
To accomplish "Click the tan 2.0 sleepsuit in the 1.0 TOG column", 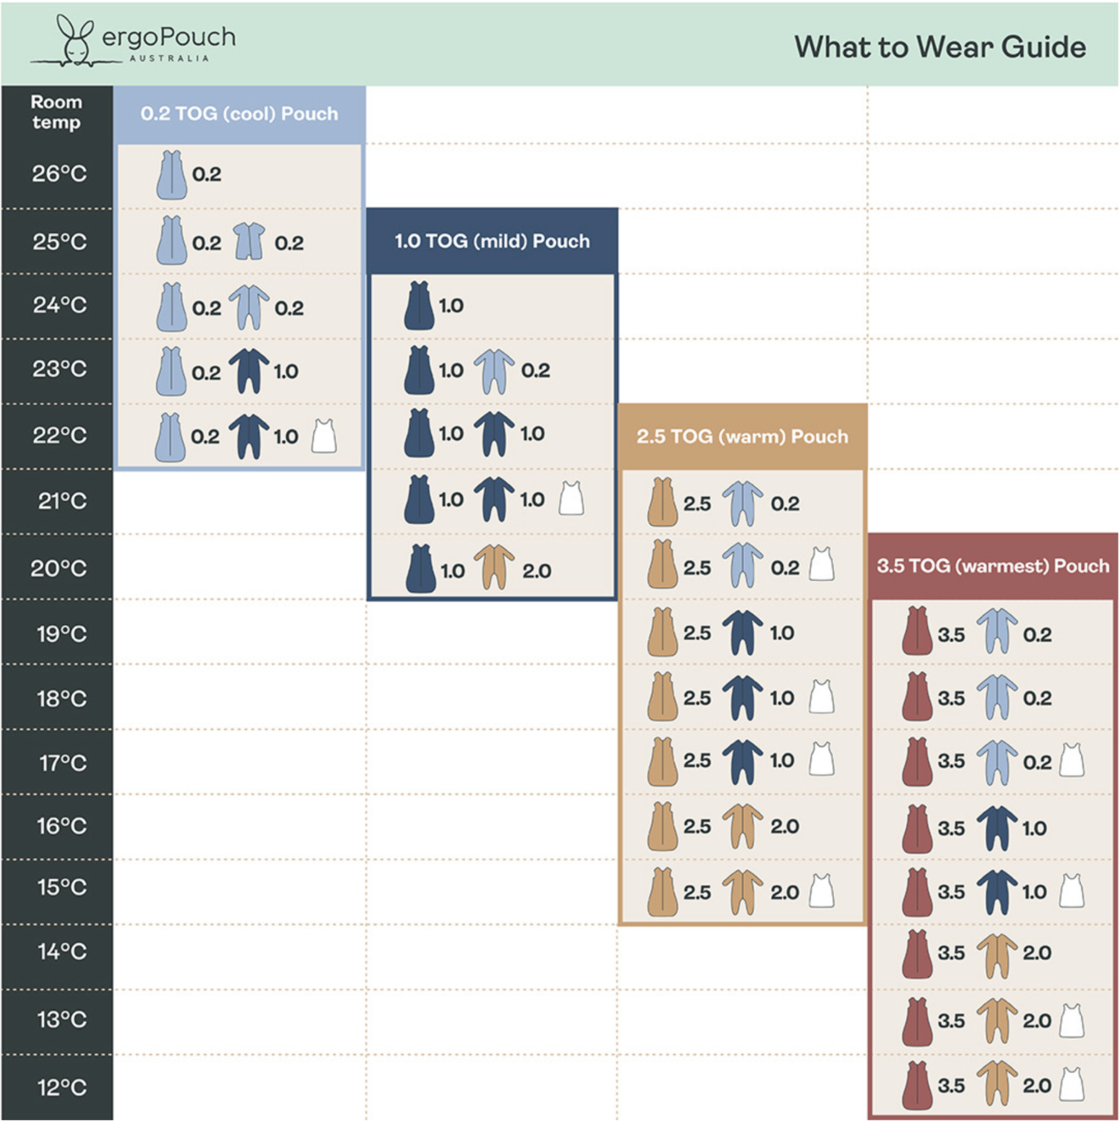I will 494,567.
